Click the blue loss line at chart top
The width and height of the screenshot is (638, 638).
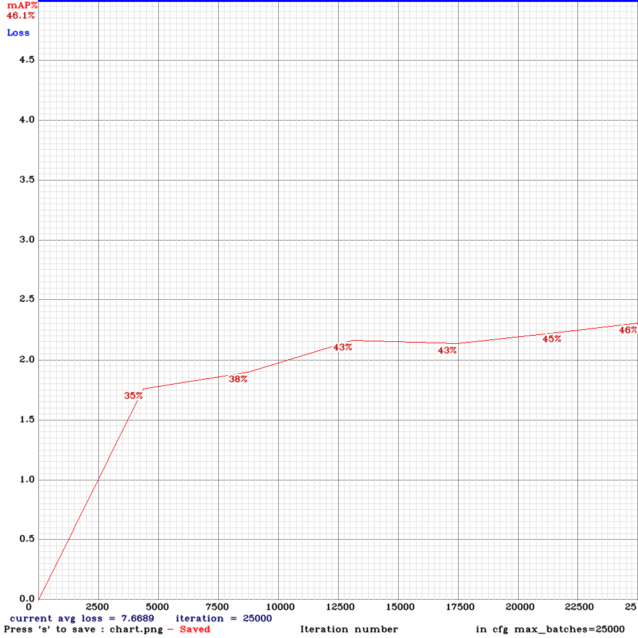click(338, 1)
